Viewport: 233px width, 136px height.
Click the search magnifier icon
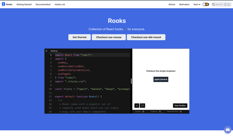click(213, 4)
